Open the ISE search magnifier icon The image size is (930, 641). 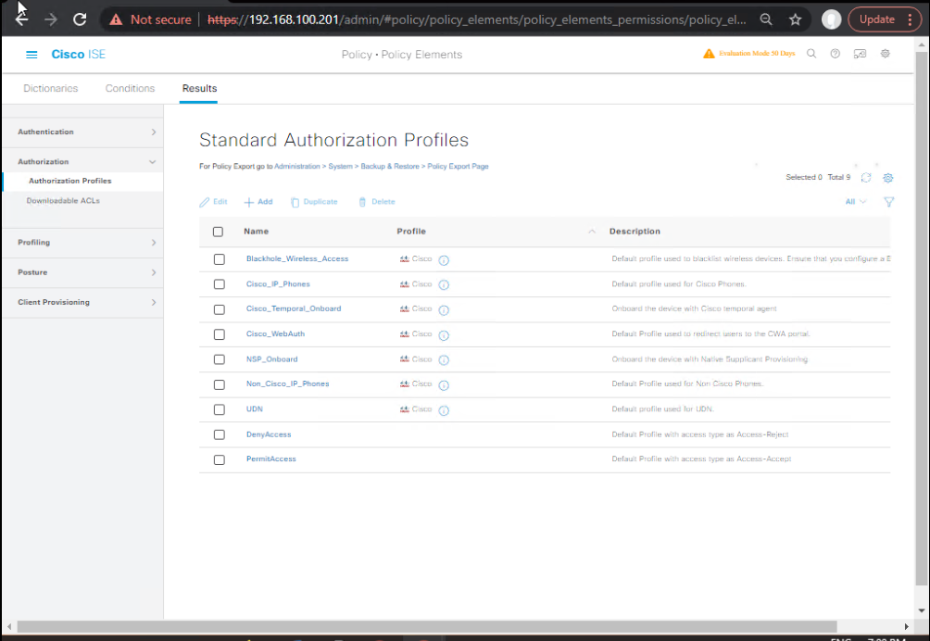tap(811, 54)
